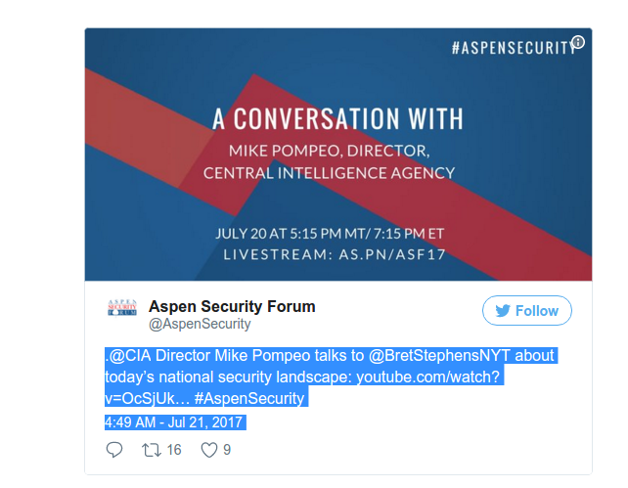Screen dimensions: 628x488
Task: Click the #ASPENSECURITY text on the banner
Action: pyautogui.click(x=511, y=46)
